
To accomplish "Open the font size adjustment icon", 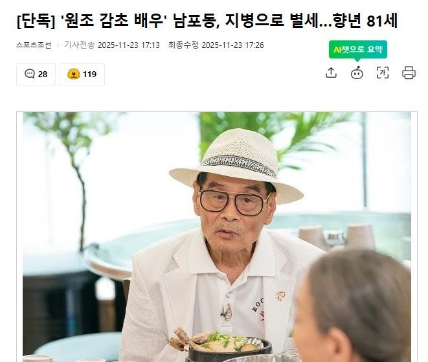I will (x=383, y=73).
